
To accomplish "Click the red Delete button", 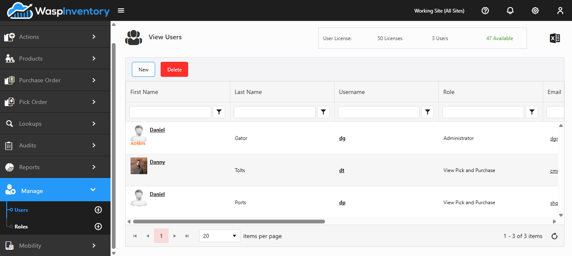I will point(174,69).
